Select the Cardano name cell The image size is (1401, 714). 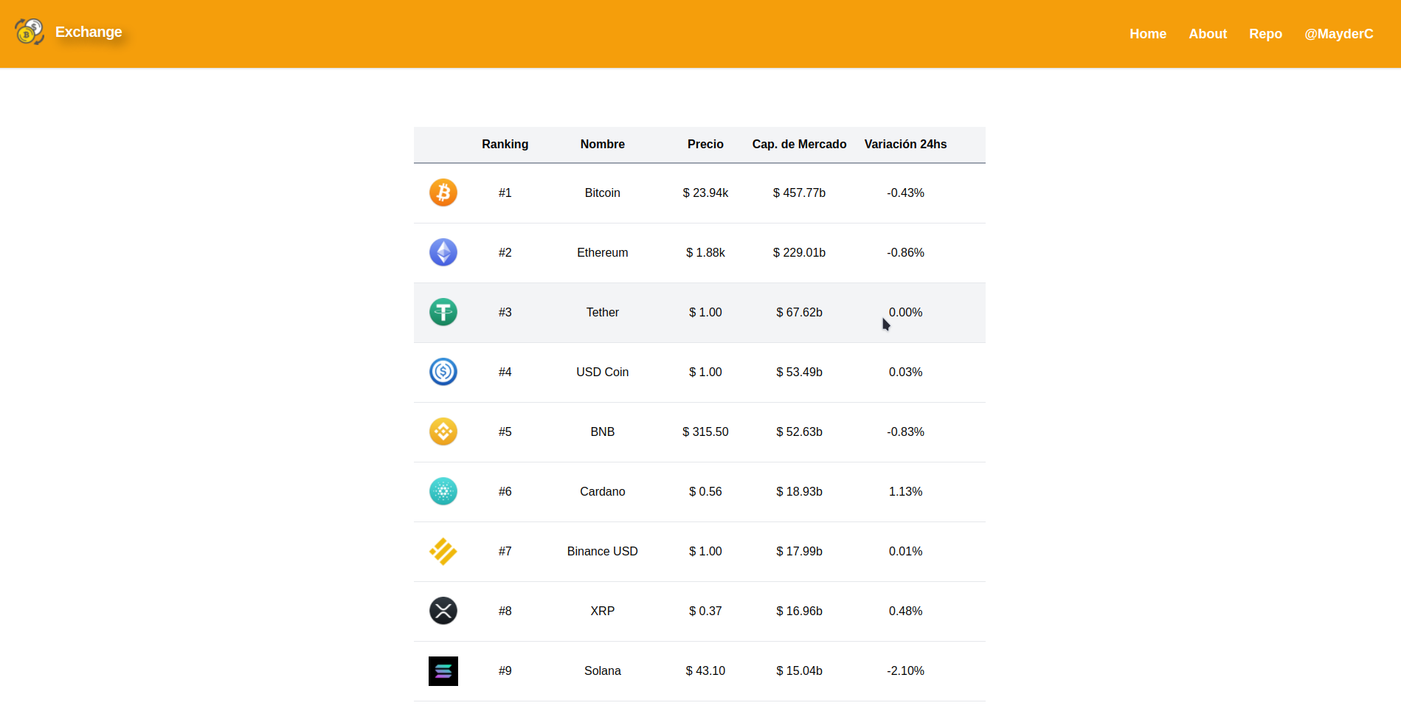pyautogui.click(x=603, y=491)
